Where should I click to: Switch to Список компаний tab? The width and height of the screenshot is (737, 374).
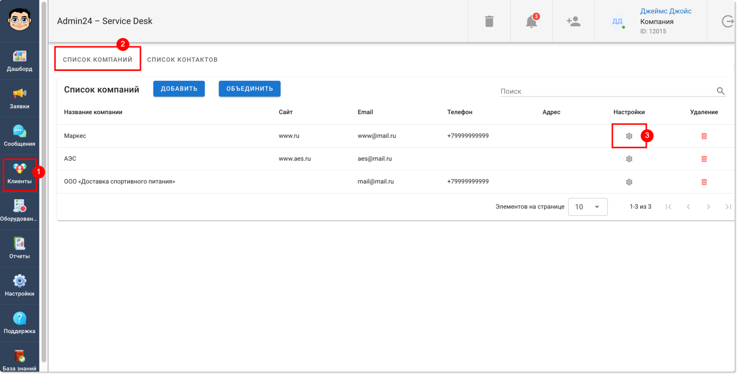97,59
